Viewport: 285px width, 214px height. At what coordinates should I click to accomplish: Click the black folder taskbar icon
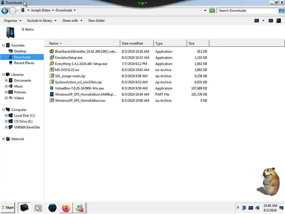(x=24, y=208)
